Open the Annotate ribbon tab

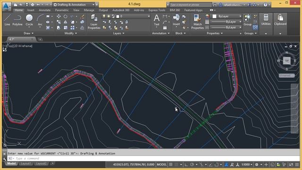pyautogui.click(x=45, y=10)
